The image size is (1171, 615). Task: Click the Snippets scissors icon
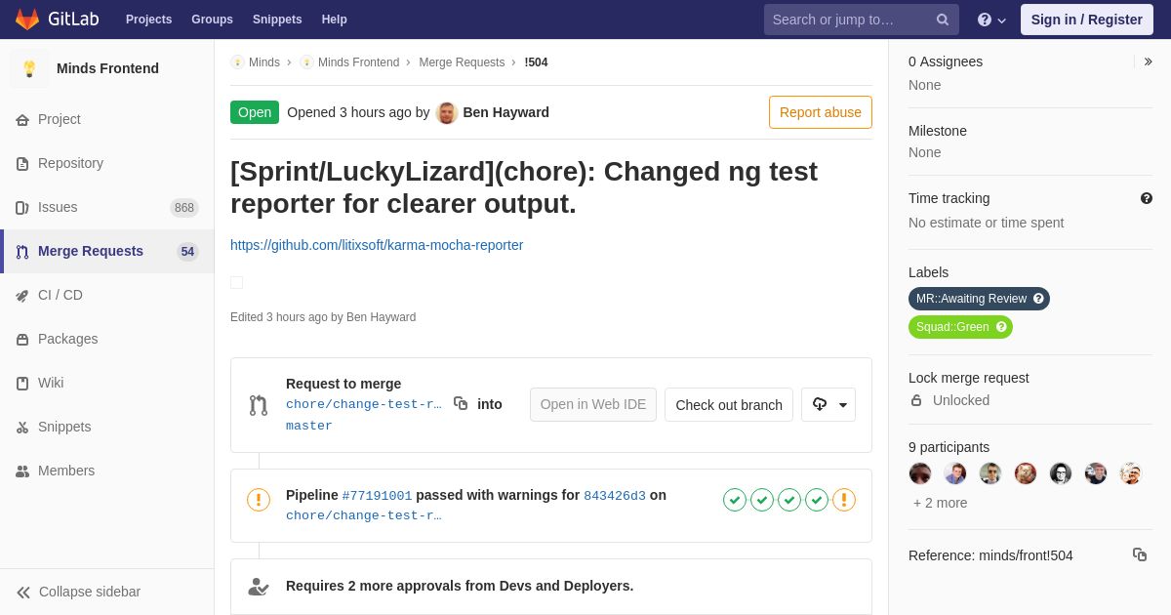point(22,428)
